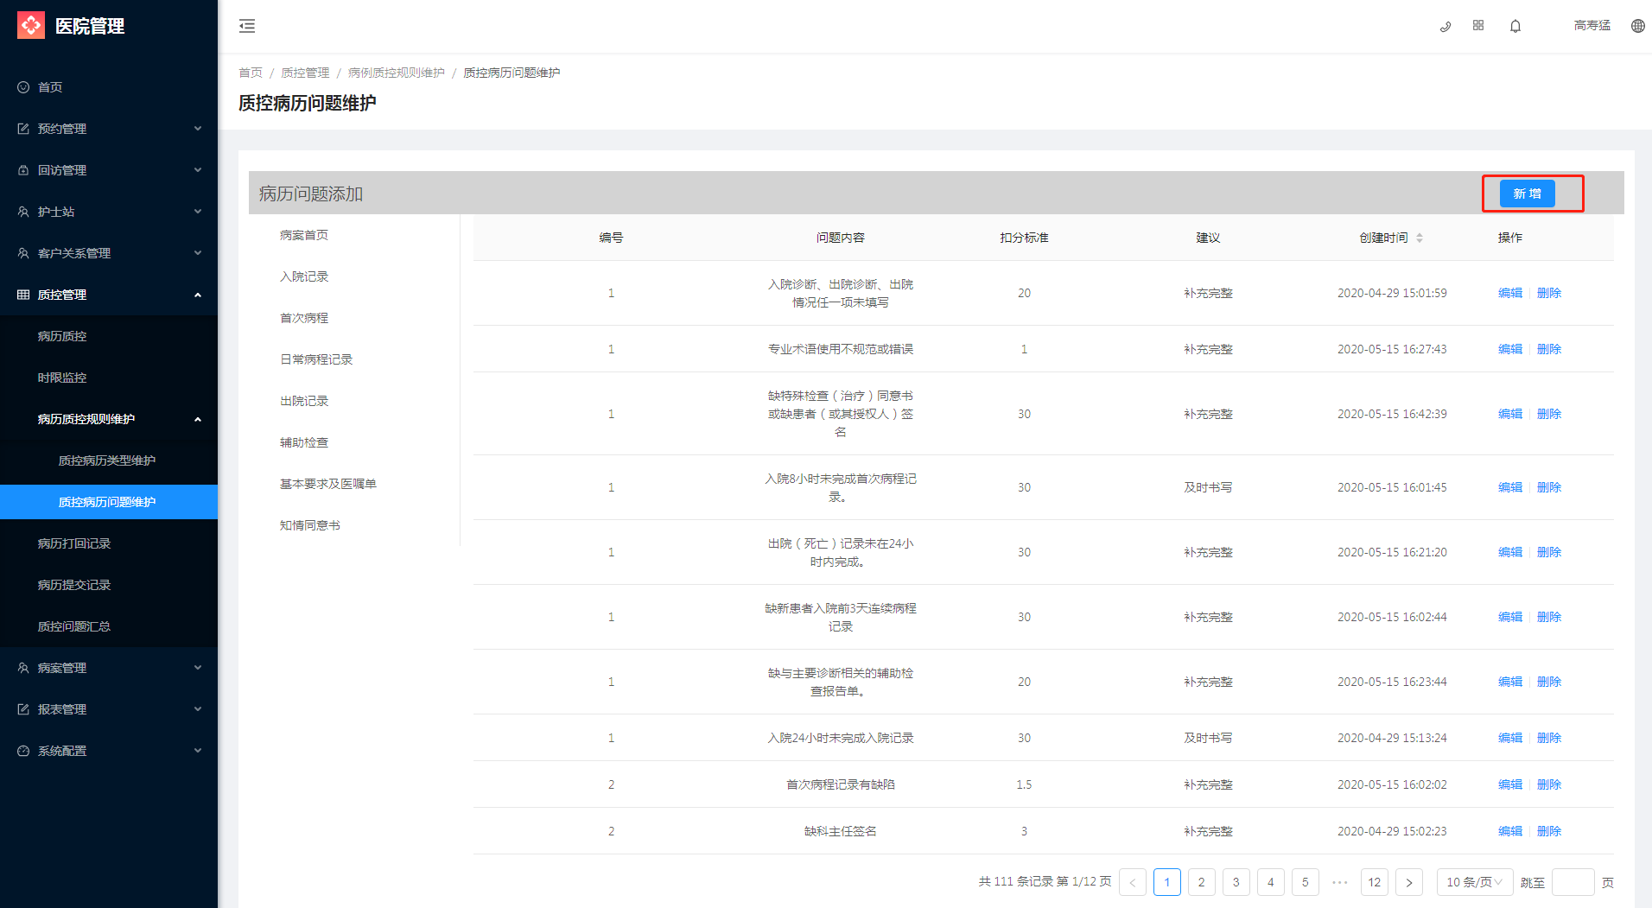Go to page 12
The height and width of the screenshot is (908, 1652).
click(x=1375, y=882)
